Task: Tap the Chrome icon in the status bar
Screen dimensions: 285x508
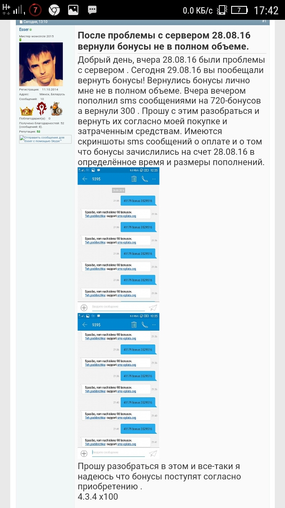Action: [x=54, y=10]
